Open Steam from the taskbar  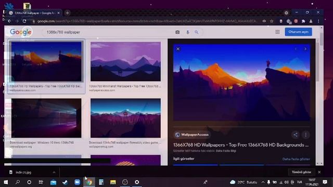65,182
